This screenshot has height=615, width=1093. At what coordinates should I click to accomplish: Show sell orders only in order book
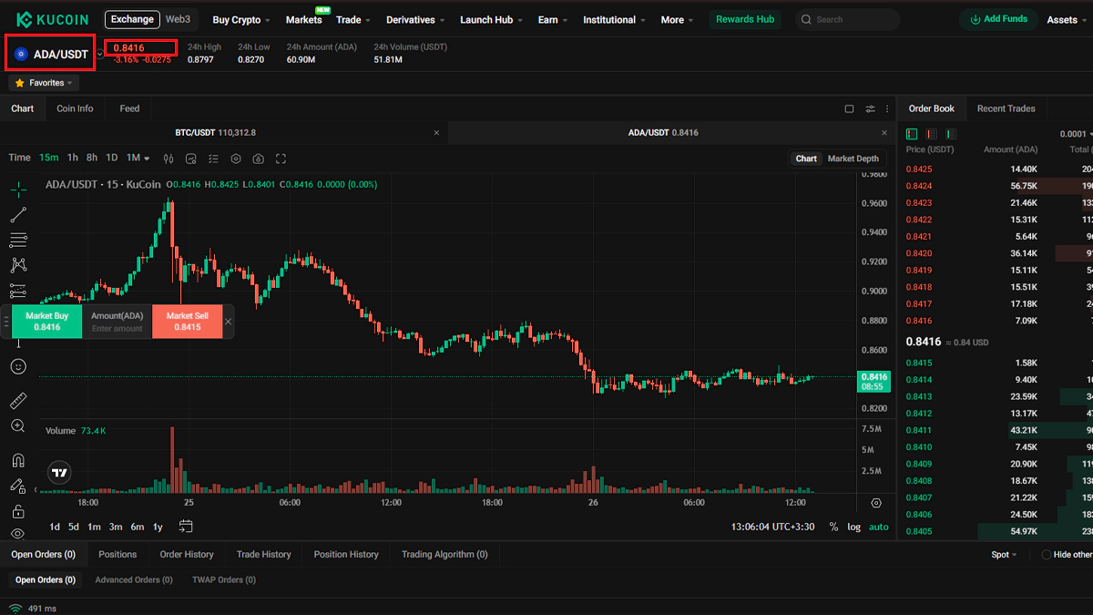click(x=932, y=134)
